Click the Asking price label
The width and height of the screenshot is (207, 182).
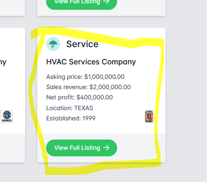point(64,77)
